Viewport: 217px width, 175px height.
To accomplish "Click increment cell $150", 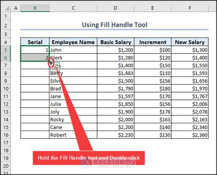I will coord(153,66).
